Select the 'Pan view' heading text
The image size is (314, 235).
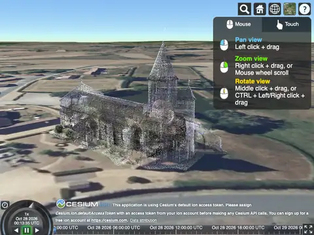[249, 40]
